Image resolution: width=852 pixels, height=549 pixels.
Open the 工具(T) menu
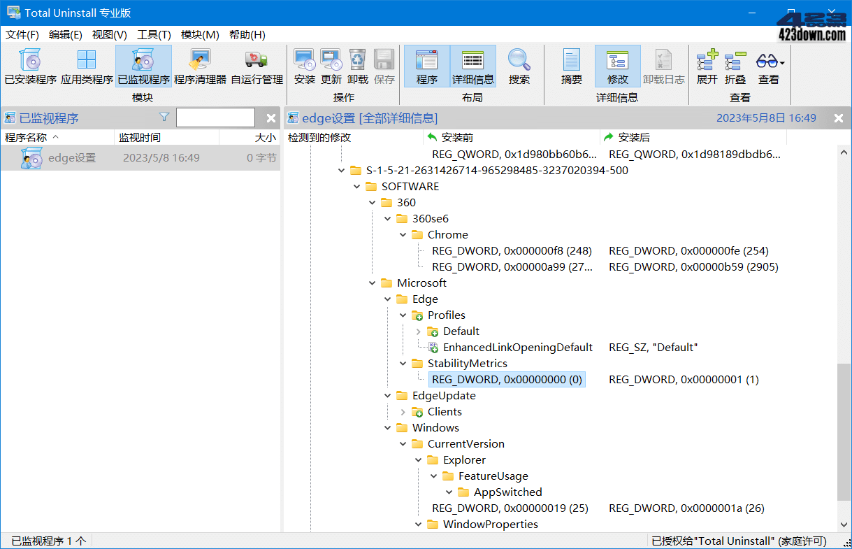pyautogui.click(x=154, y=35)
